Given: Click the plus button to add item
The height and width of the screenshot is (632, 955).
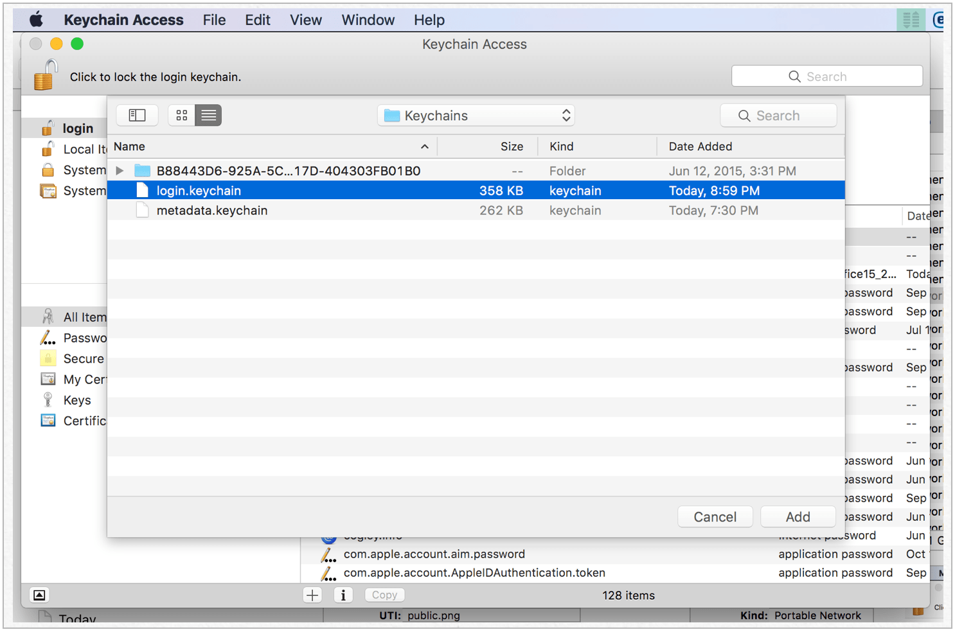Looking at the screenshot, I should coord(312,595).
